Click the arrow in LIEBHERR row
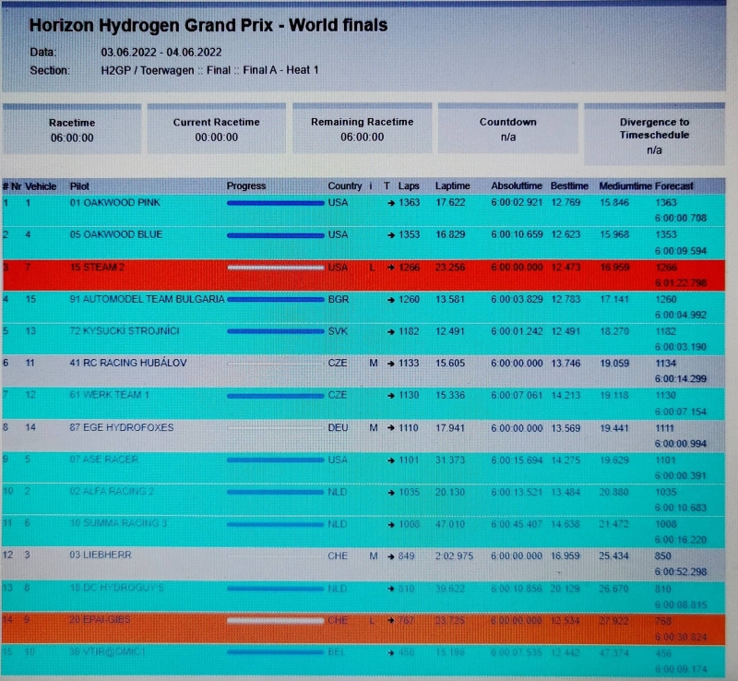Viewport: 738px width, 681px height. (391, 556)
